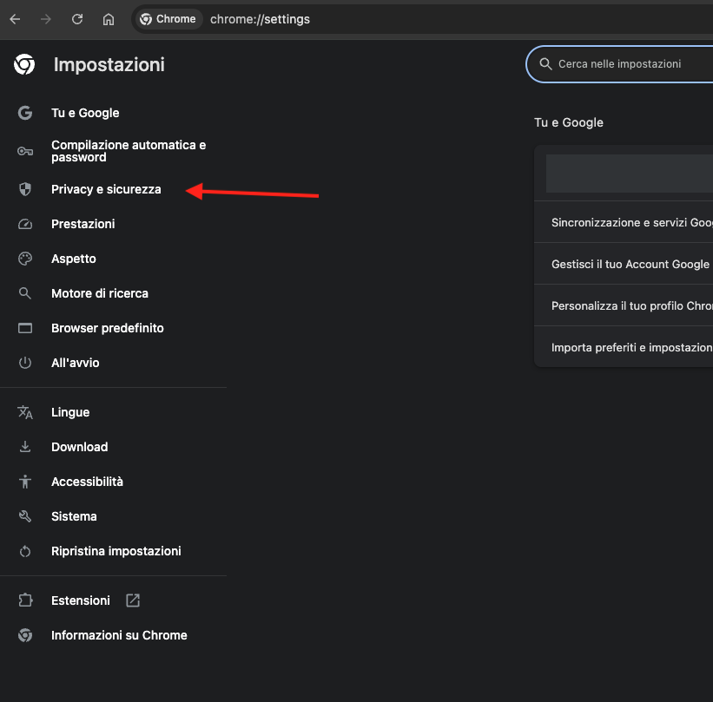Screen dimensions: 713x702
Task: Open Sistema settings
Action: pos(74,516)
